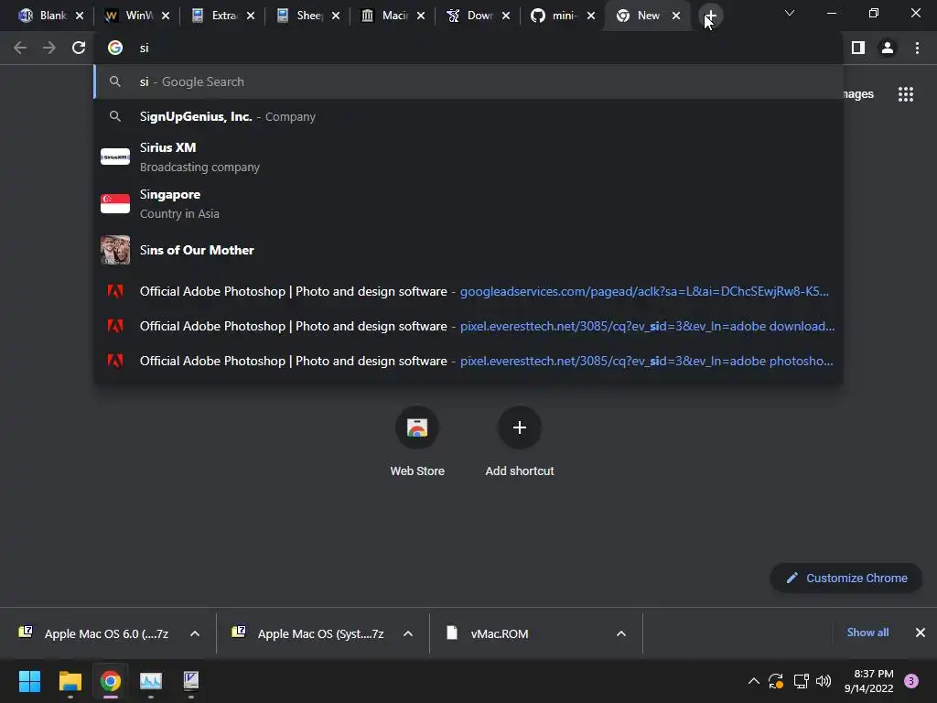This screenshot has width=937, height=703.
Task: Click the network tray icon
Action: click(x=801, y=681)
